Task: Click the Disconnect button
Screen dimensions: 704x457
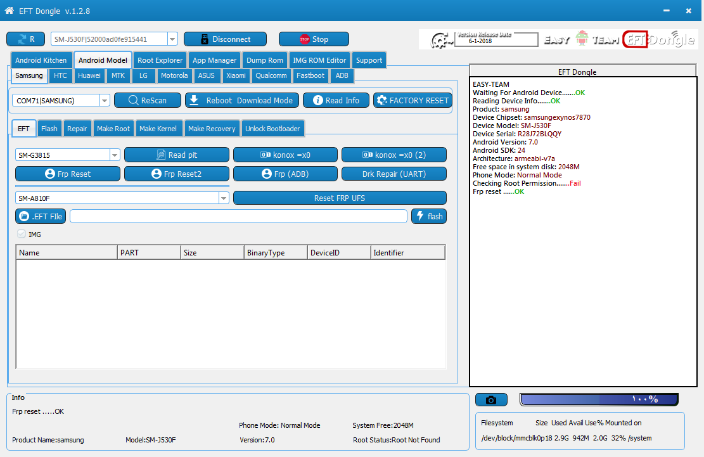Action: coord(225,39)
